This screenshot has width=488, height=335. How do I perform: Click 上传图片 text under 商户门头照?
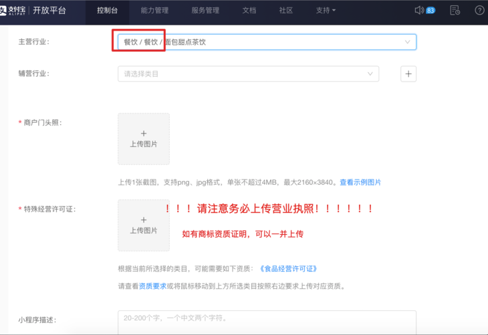pos(144,144)
